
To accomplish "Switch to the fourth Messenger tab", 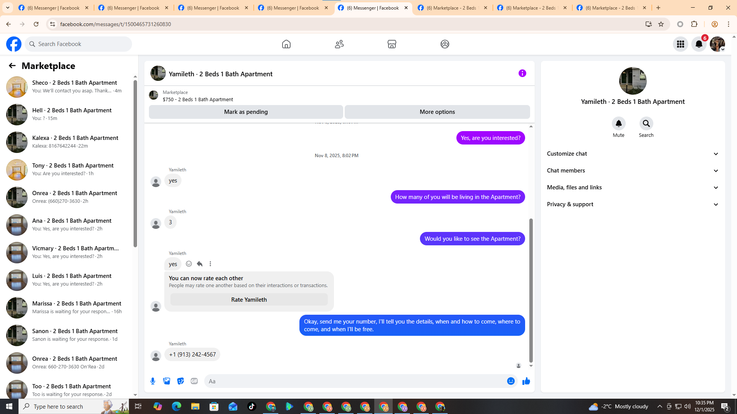I will click(x=293, y=8).
